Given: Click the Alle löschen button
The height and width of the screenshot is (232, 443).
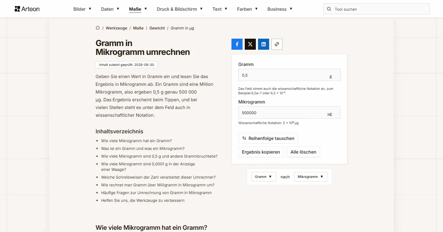Looking at the screenshot, I should coord(303,152).
